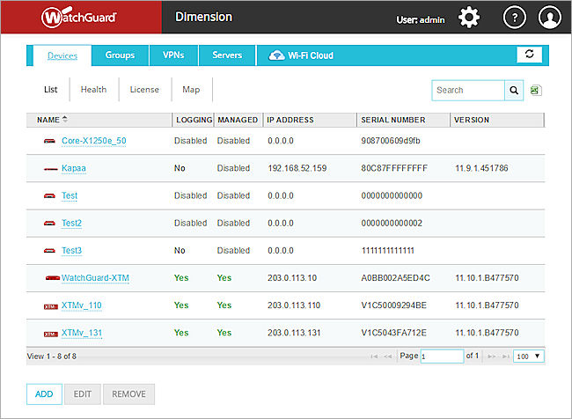Image resolution: width=572 pixels, height=419 pixels.
Task: Open the user profile icon
Action: tap(549, 17)
